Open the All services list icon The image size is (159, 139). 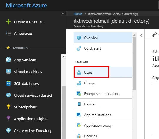[9, 34]
